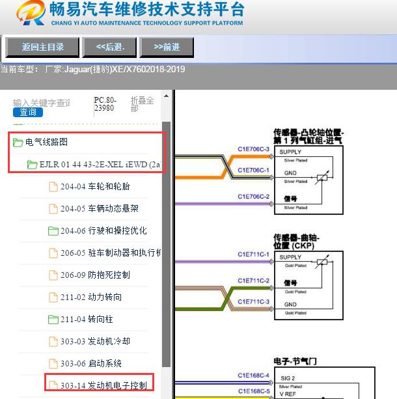The width and height of the screenshot is (397, 399).
Task: Click the Chang Yi platform logo icon
Action: click(x=31, y=13)
